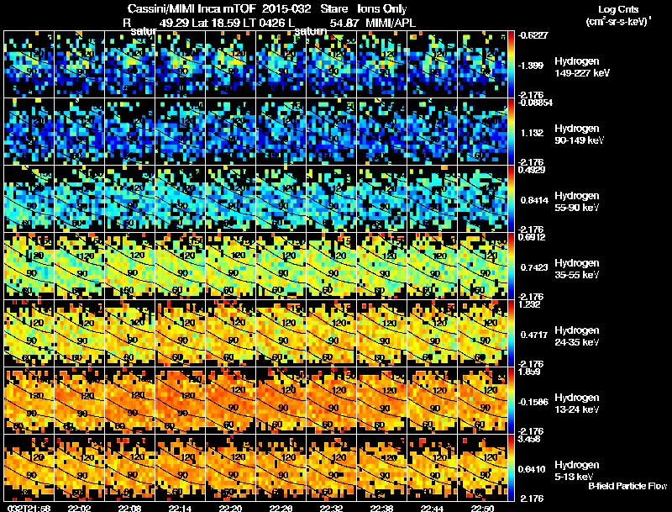Select the color bar for 35-55 keV row

point(512,267)
